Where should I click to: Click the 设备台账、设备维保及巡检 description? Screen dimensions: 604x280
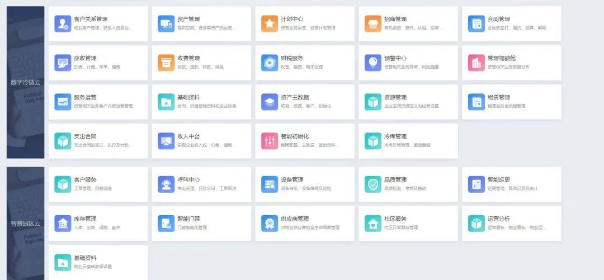tap(306, 188)
